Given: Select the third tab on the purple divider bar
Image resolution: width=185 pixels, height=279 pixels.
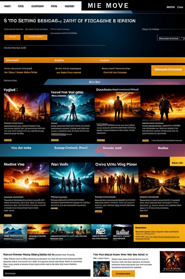Looking at the screenshot, I should (112, 148).
